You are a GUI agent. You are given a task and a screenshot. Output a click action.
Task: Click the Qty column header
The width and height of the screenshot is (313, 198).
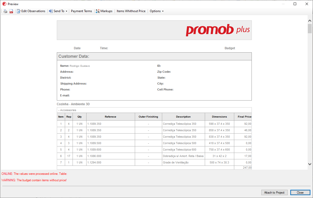point(80,117)
